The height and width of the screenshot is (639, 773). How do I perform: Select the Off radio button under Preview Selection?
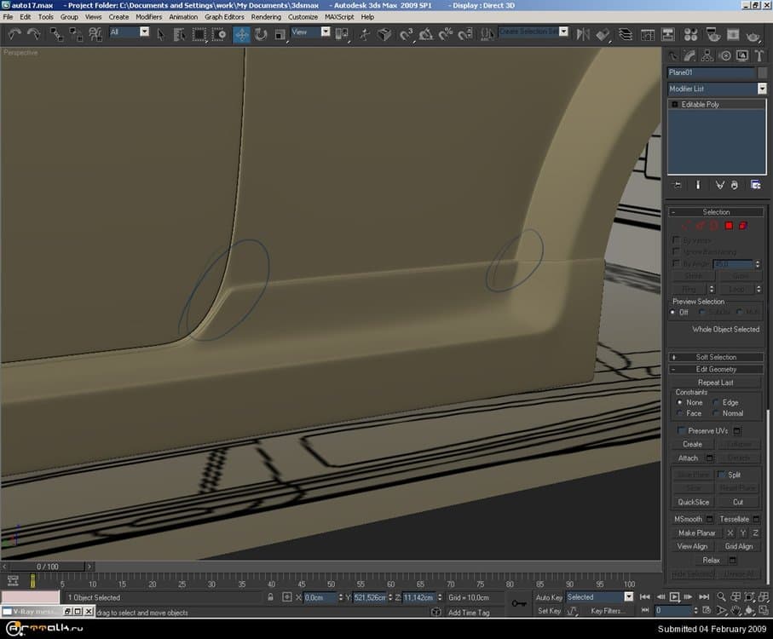(x=672, y=311)
